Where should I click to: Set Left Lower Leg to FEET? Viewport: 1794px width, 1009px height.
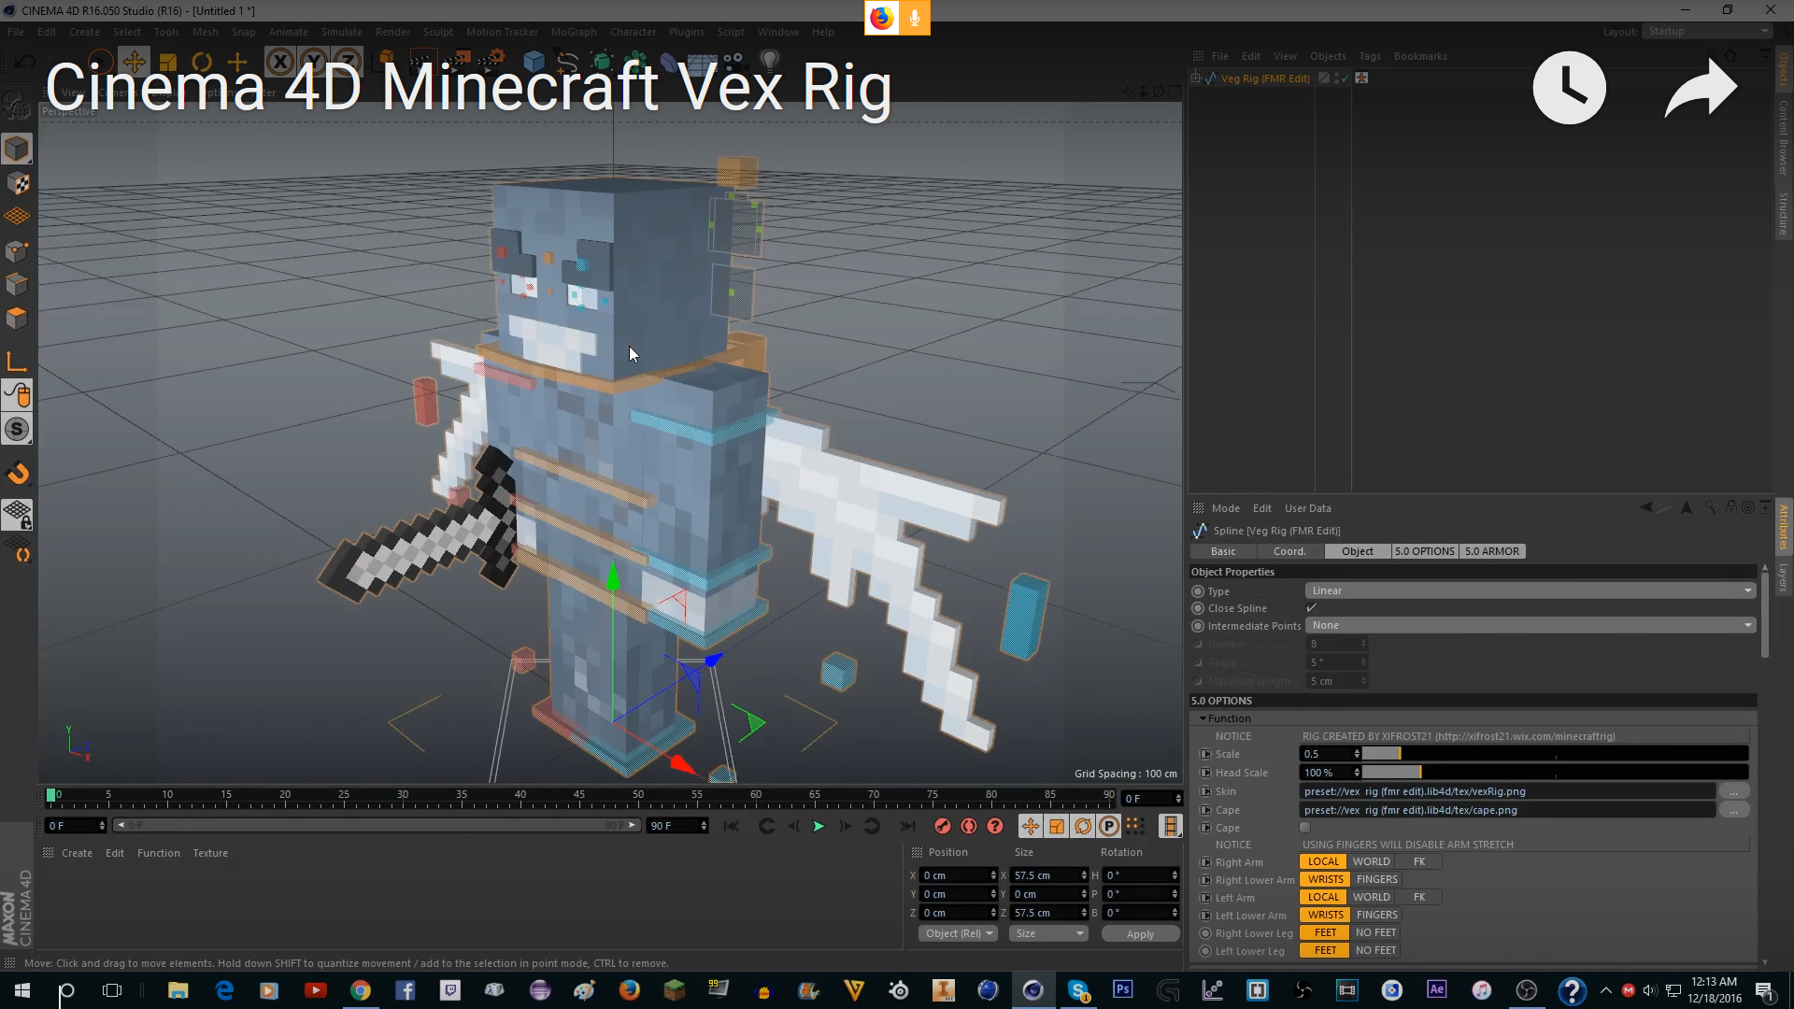pos(1325,950)
